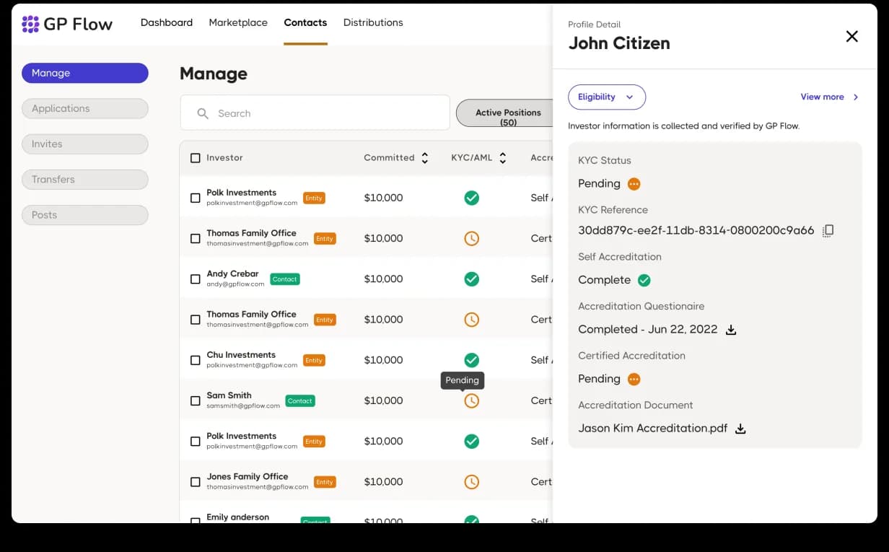
Task: Check the Sam Smith row checkbox
Action: (195, 400)
